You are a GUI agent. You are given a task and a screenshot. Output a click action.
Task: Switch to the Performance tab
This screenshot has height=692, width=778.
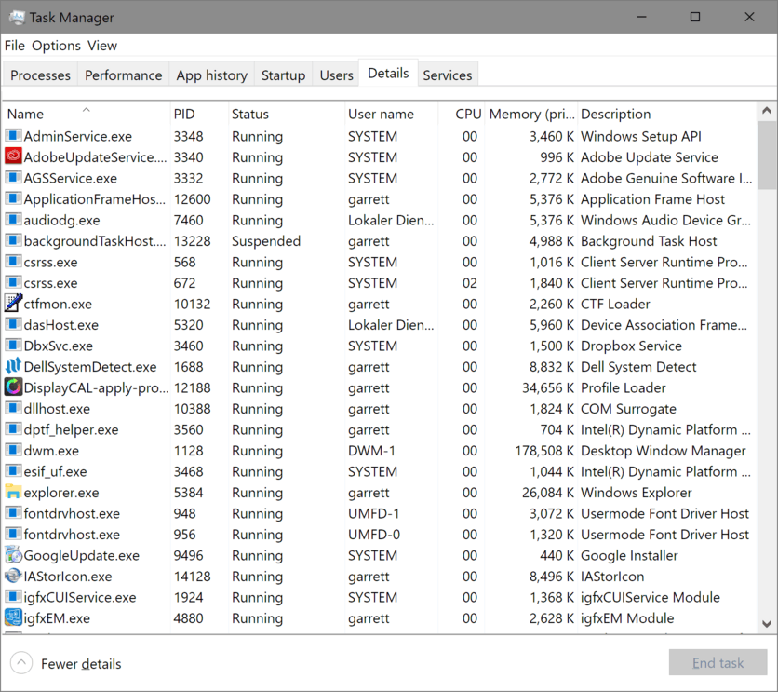tap(123, 75)
